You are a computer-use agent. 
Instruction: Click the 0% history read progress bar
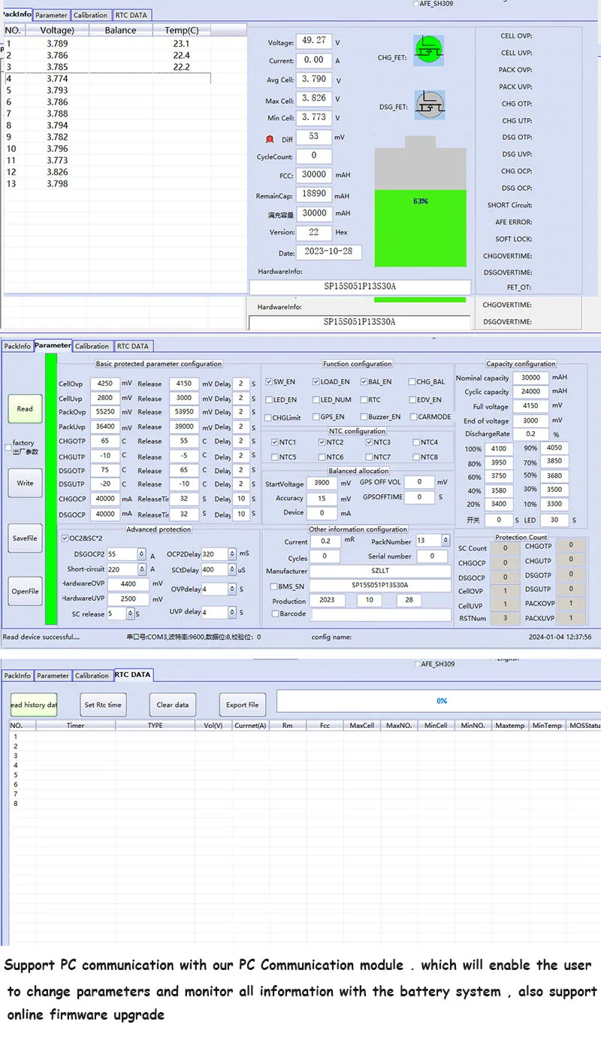(x=440, y=701)
